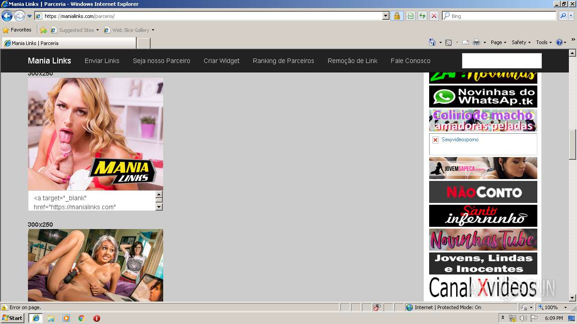This screenshot has height=324, width=577.
Task: Expand the address bar autocomplete dropdown
Action: pyautogui.click(x=385, y=16)
